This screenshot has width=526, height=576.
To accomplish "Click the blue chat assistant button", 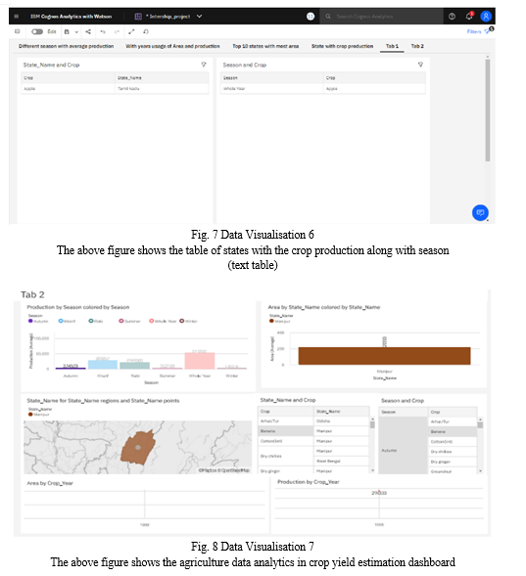I will click(480, 212).
